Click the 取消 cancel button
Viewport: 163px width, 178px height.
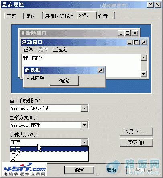click(112, 170)
